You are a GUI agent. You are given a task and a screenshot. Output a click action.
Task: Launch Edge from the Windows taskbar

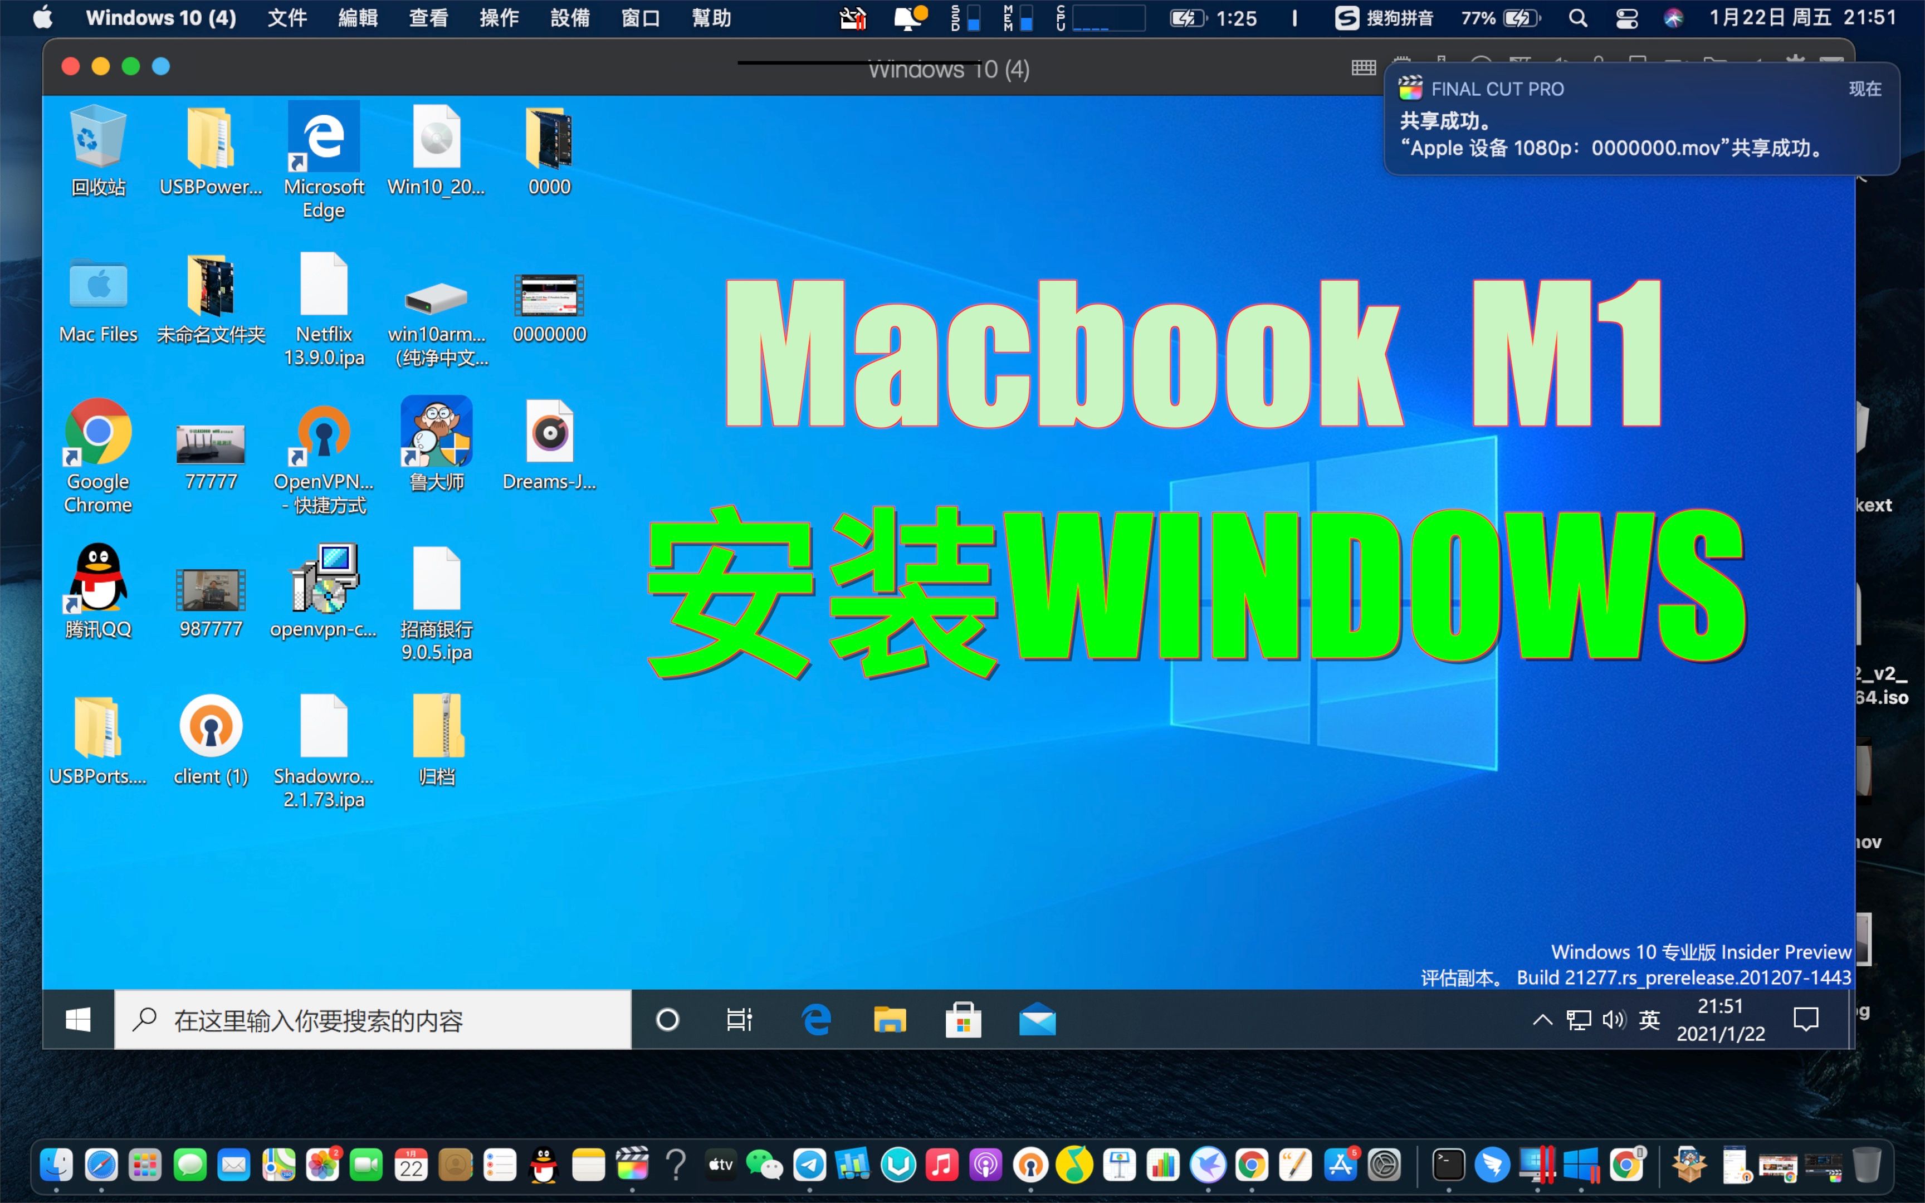click(x=816, y=1019)
